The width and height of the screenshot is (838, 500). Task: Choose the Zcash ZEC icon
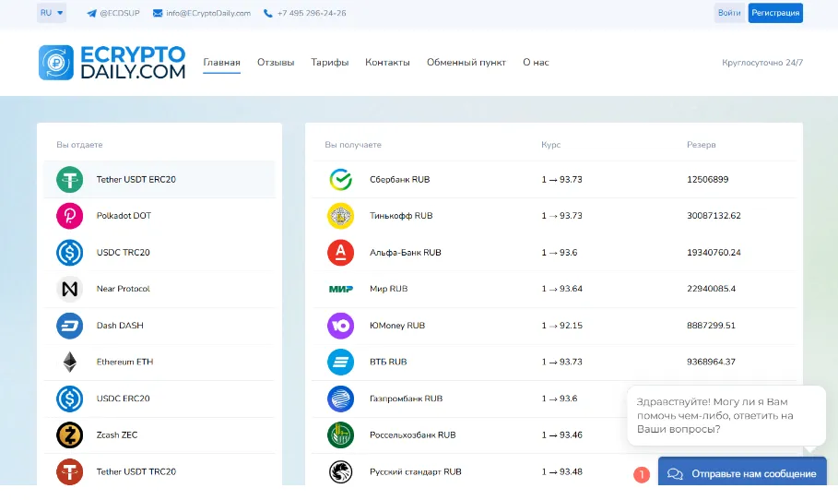click(x=69, y=435)
